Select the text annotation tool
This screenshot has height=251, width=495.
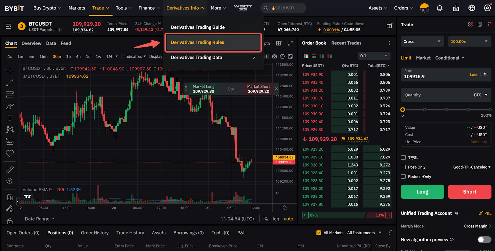point(10,118)
